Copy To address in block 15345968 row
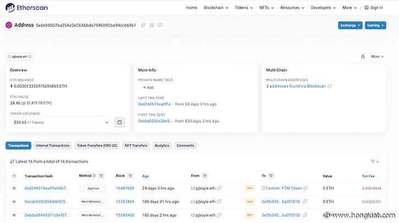This screenshot has height=223, width=399. pyautogui.click(x=304, y=215)
